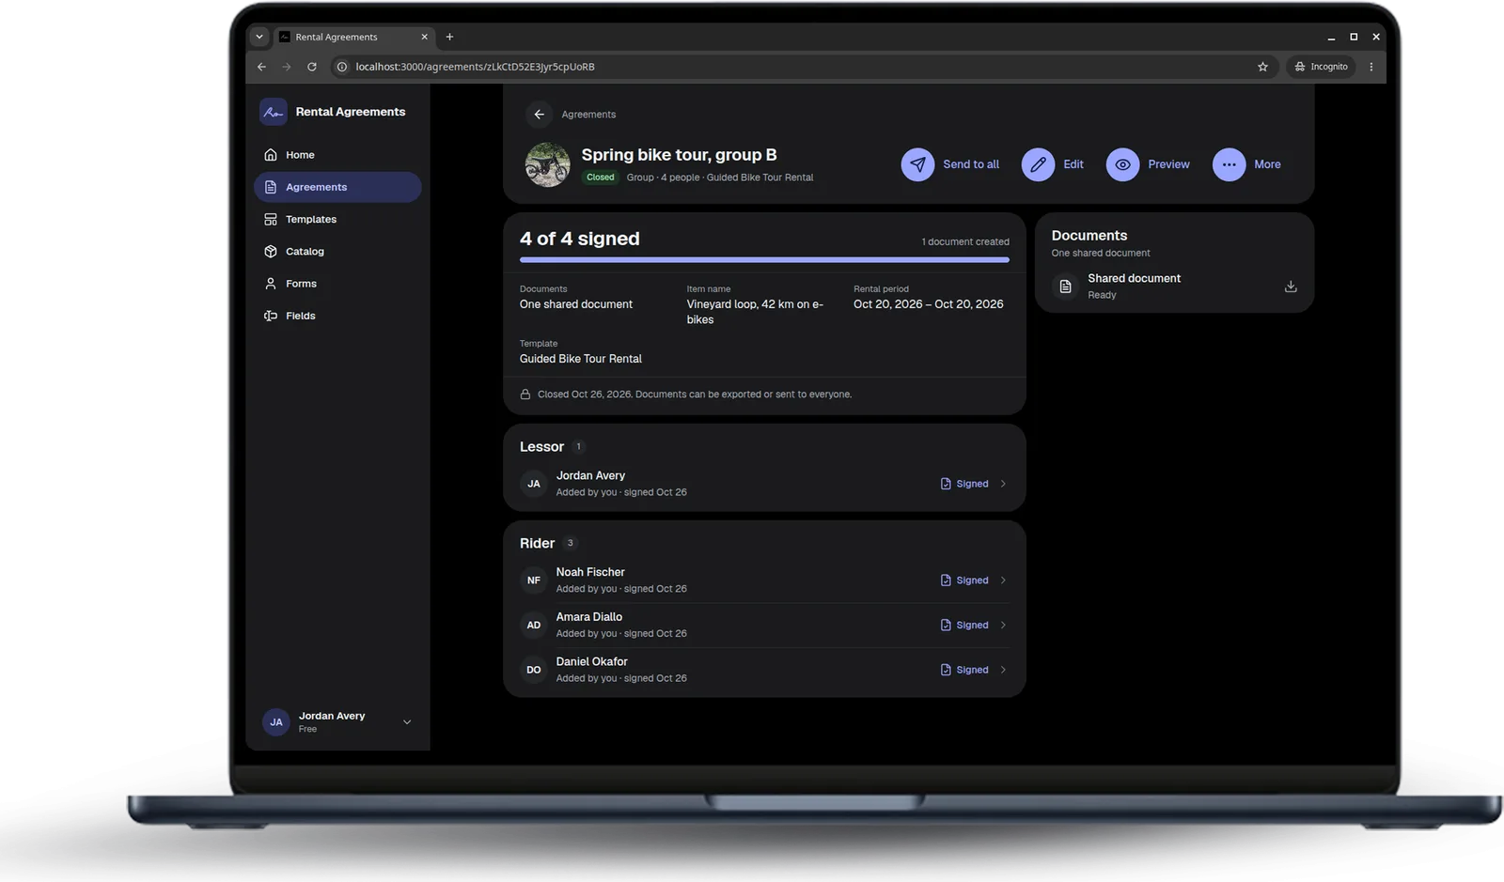Open the Home sidebar item
Screen dimensions: 1504x882
coord(337,155)
